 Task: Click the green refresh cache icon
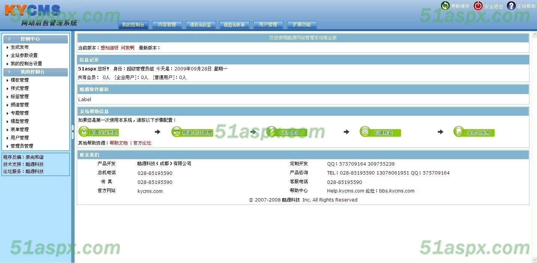[445, 6]
